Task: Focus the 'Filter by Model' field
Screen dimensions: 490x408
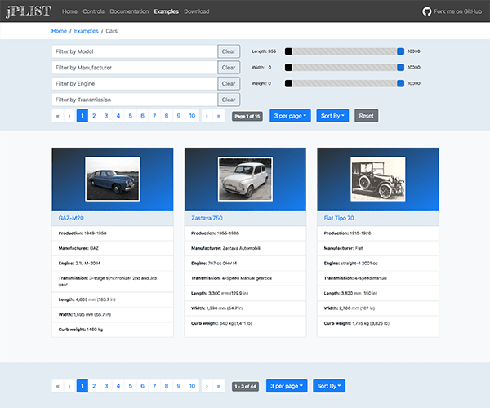Action: (135, 51)
